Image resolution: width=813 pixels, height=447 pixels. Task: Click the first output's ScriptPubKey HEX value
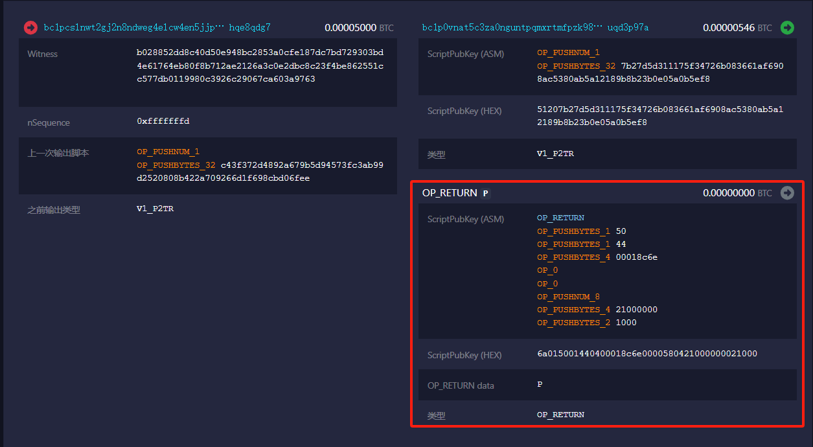[x=660, y=115]
